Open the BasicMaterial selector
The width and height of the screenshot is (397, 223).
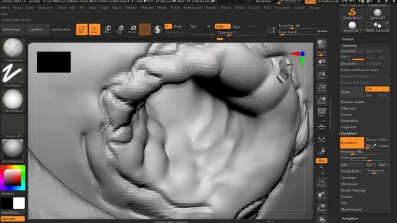[13, 151]
